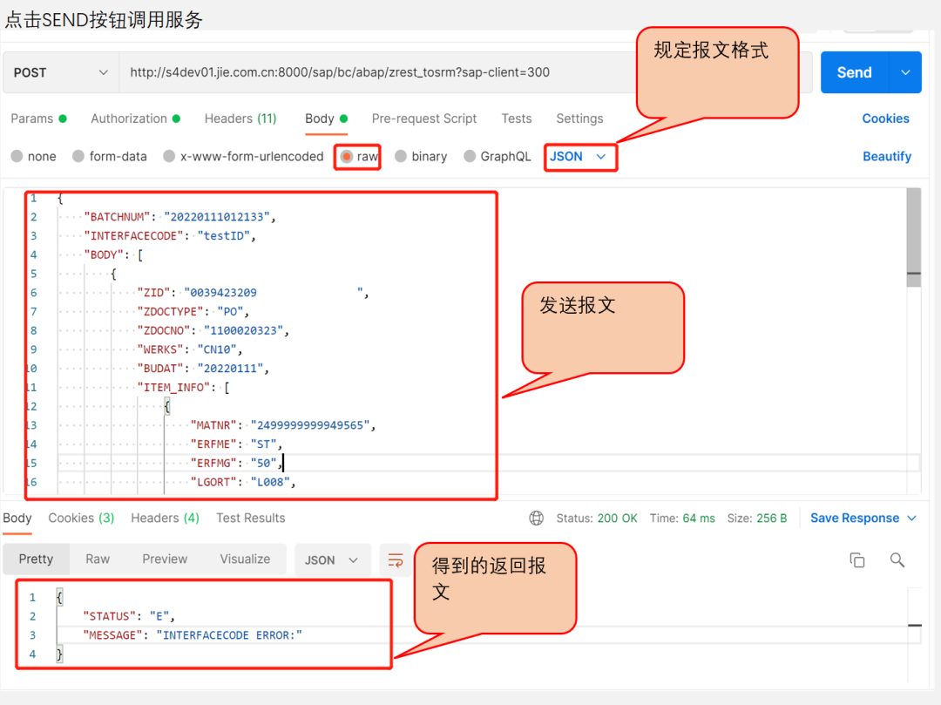941x705 pixels.
Task: Click the request body editor scrollbar
Action: (913, 238)
